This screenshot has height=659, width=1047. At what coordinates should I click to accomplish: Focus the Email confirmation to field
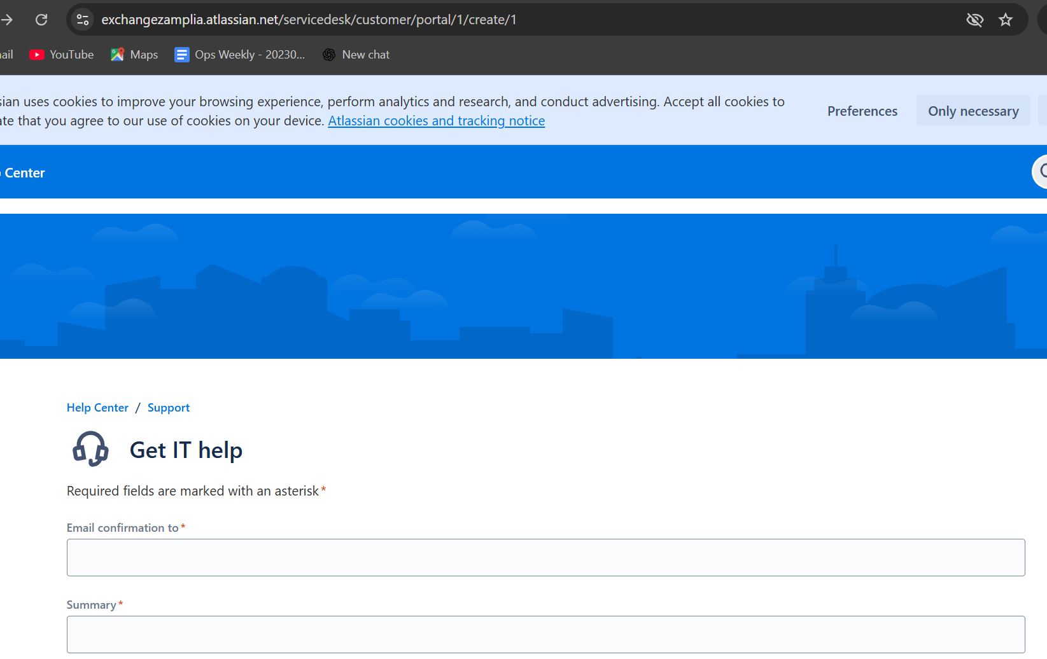545,557
